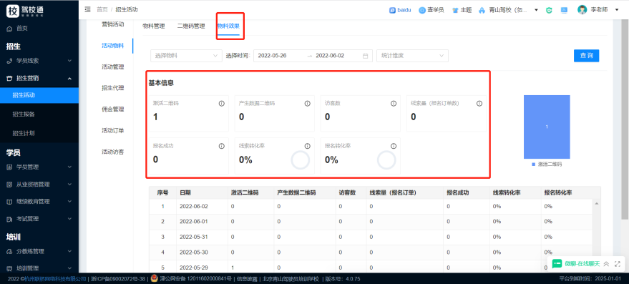629x284 pixels.
Task: Open the 信息披露 footer link
Action: pos(247,279)
